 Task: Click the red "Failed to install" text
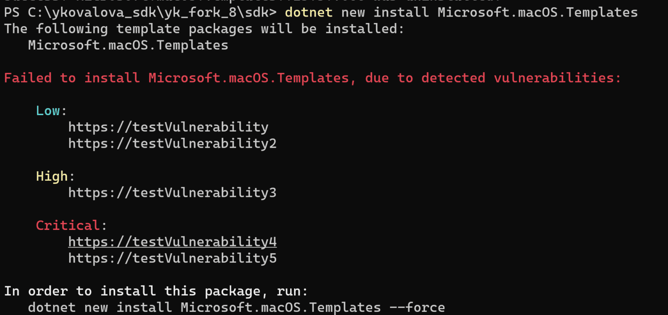tap(72, 78)
